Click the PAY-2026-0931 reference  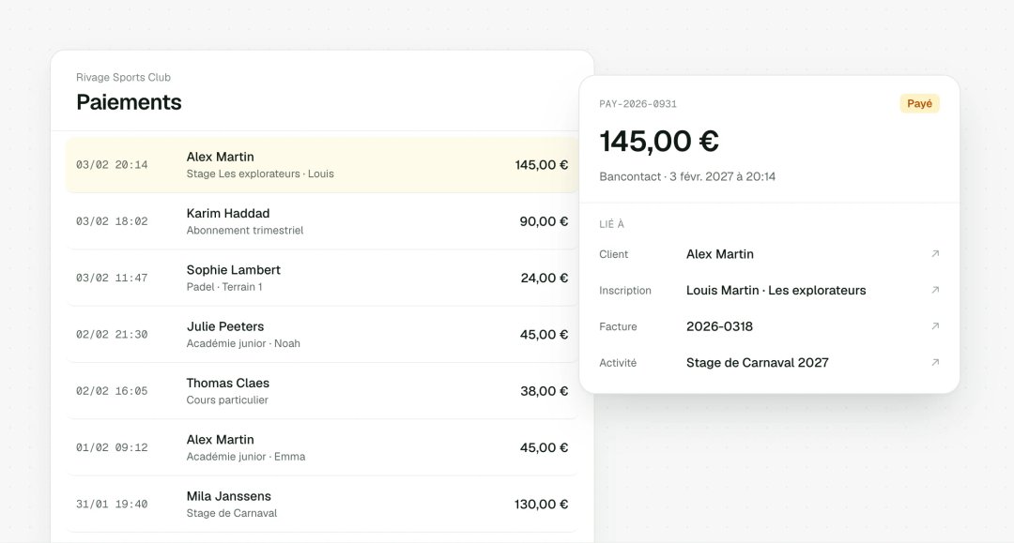point(638,104)
